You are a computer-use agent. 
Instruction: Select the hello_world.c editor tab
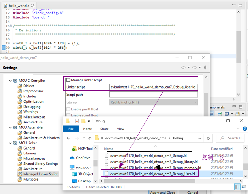click(x=19, y=6)
